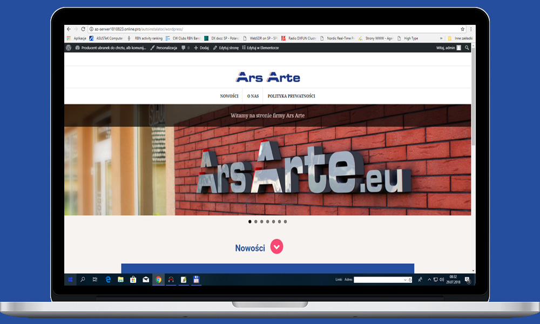Image resolution: width=540 pixels, height=324 pixels.
Task: Open the POLITYKA PRYWATNOŚCI menu item
Action: [x=292, y=96]
